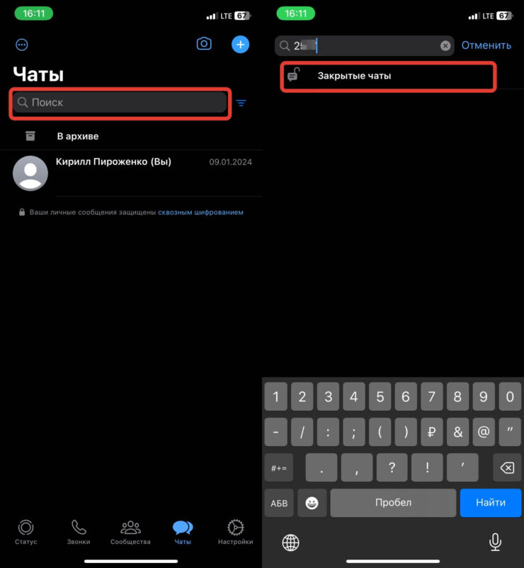Image resolution: width=524 pixels, height=568 pixels.
Task: Open the emoji keyboard
Action: pos(312,503)
